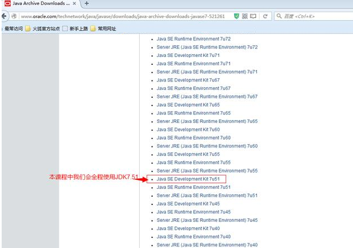Image resolution: width=353 pixels, height=248 pixels.
Task: Open the 最常访问 bookmark menu
Action: [13, 28]
